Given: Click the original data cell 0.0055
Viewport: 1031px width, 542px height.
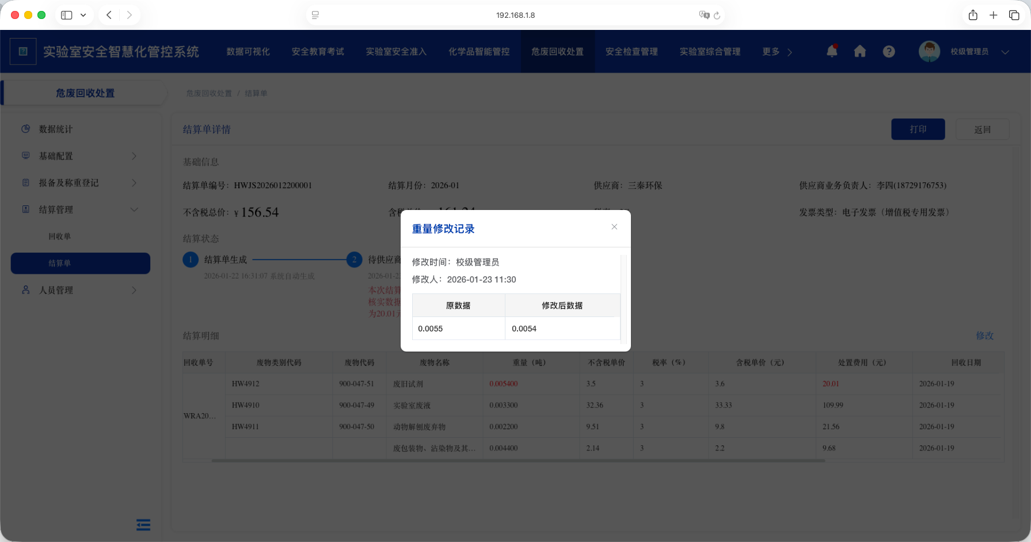Looking at the screenshot, I should pos(459,329).
